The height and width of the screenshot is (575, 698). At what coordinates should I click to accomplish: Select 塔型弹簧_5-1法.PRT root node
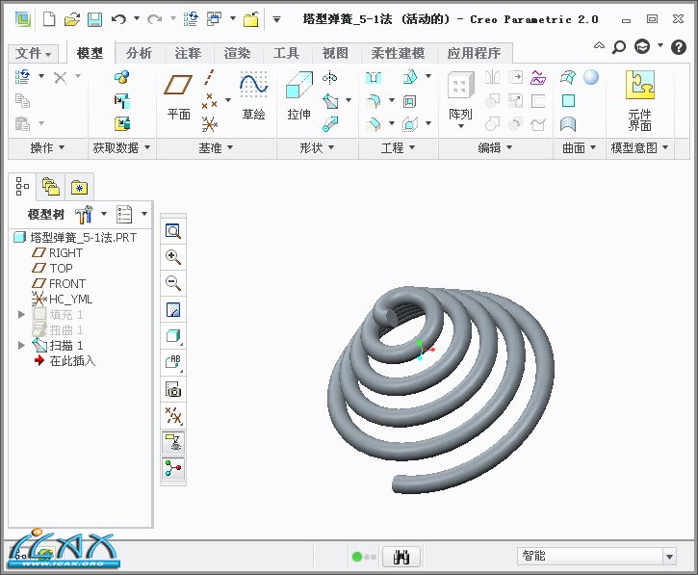coord(76,237)
